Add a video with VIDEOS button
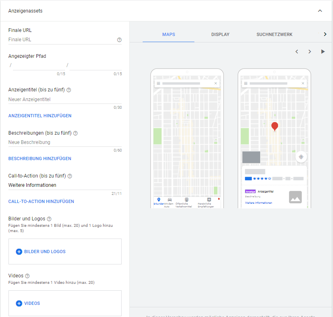This screenshot has width=333, height=317. (x=28, y=303)
